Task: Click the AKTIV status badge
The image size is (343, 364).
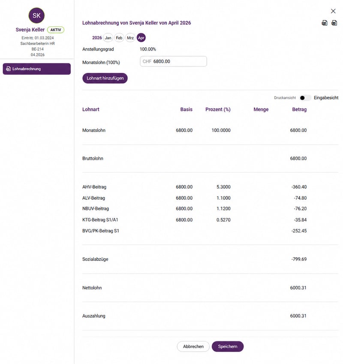Action: (56, 30)
